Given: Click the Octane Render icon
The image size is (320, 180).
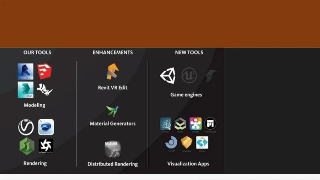Looking at the screenshot, I should click(46, 146).
